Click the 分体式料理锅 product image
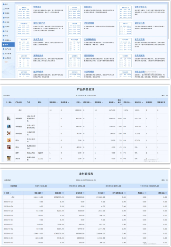 pos(9,133)
